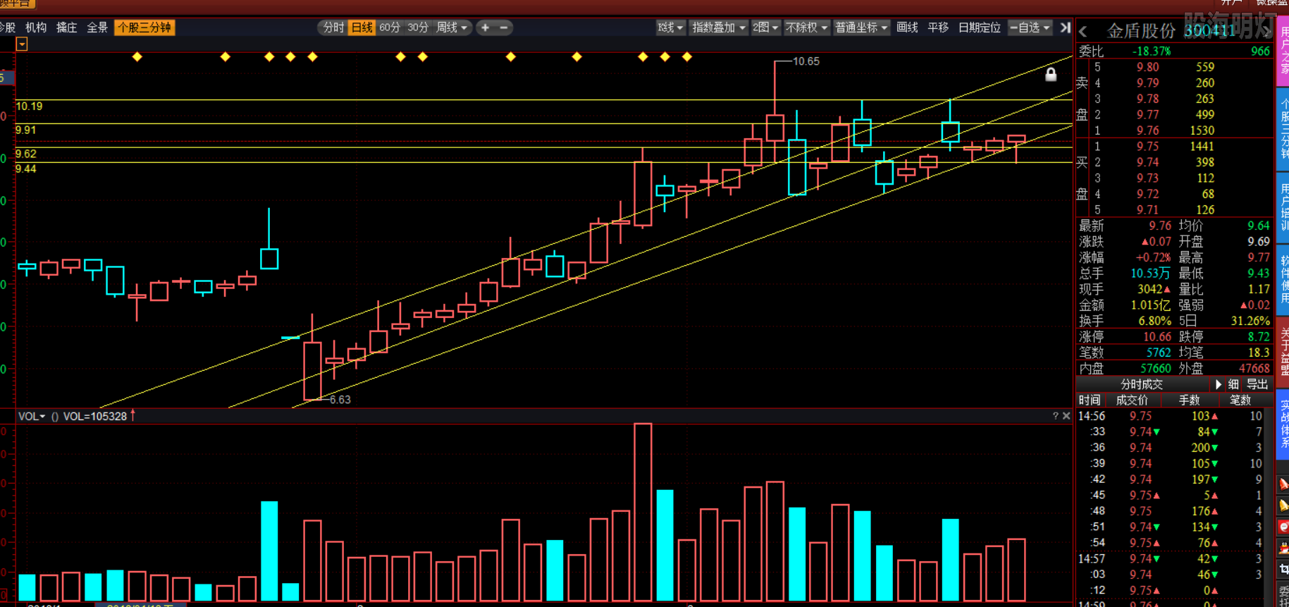Select the 个股三分钟 tab
This screenshot has width=1289, height=607.
tap(144, 27)
